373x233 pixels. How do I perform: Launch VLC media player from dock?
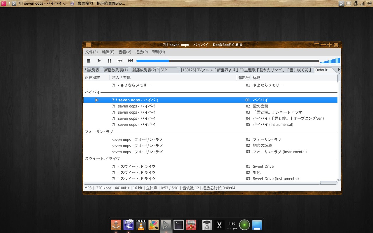(141, 225)
